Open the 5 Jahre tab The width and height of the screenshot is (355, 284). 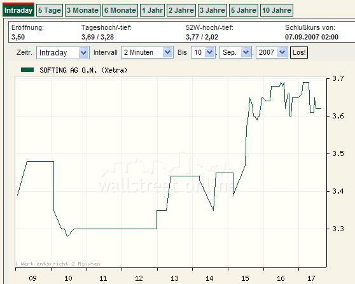pyautogui.click(x=244, y=10)
